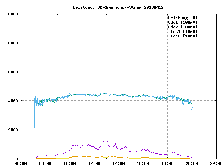Select the 'Leistung [W]' legend label
The image size is (224, 168).
pyautogui.click(x=182, y=18)
